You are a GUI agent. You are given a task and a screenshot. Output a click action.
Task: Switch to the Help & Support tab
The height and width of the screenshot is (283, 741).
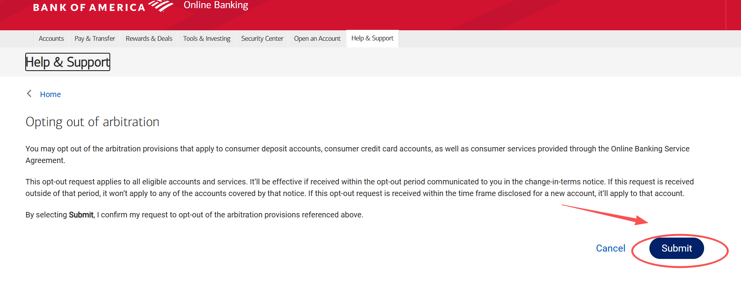[x=372, y=38]
